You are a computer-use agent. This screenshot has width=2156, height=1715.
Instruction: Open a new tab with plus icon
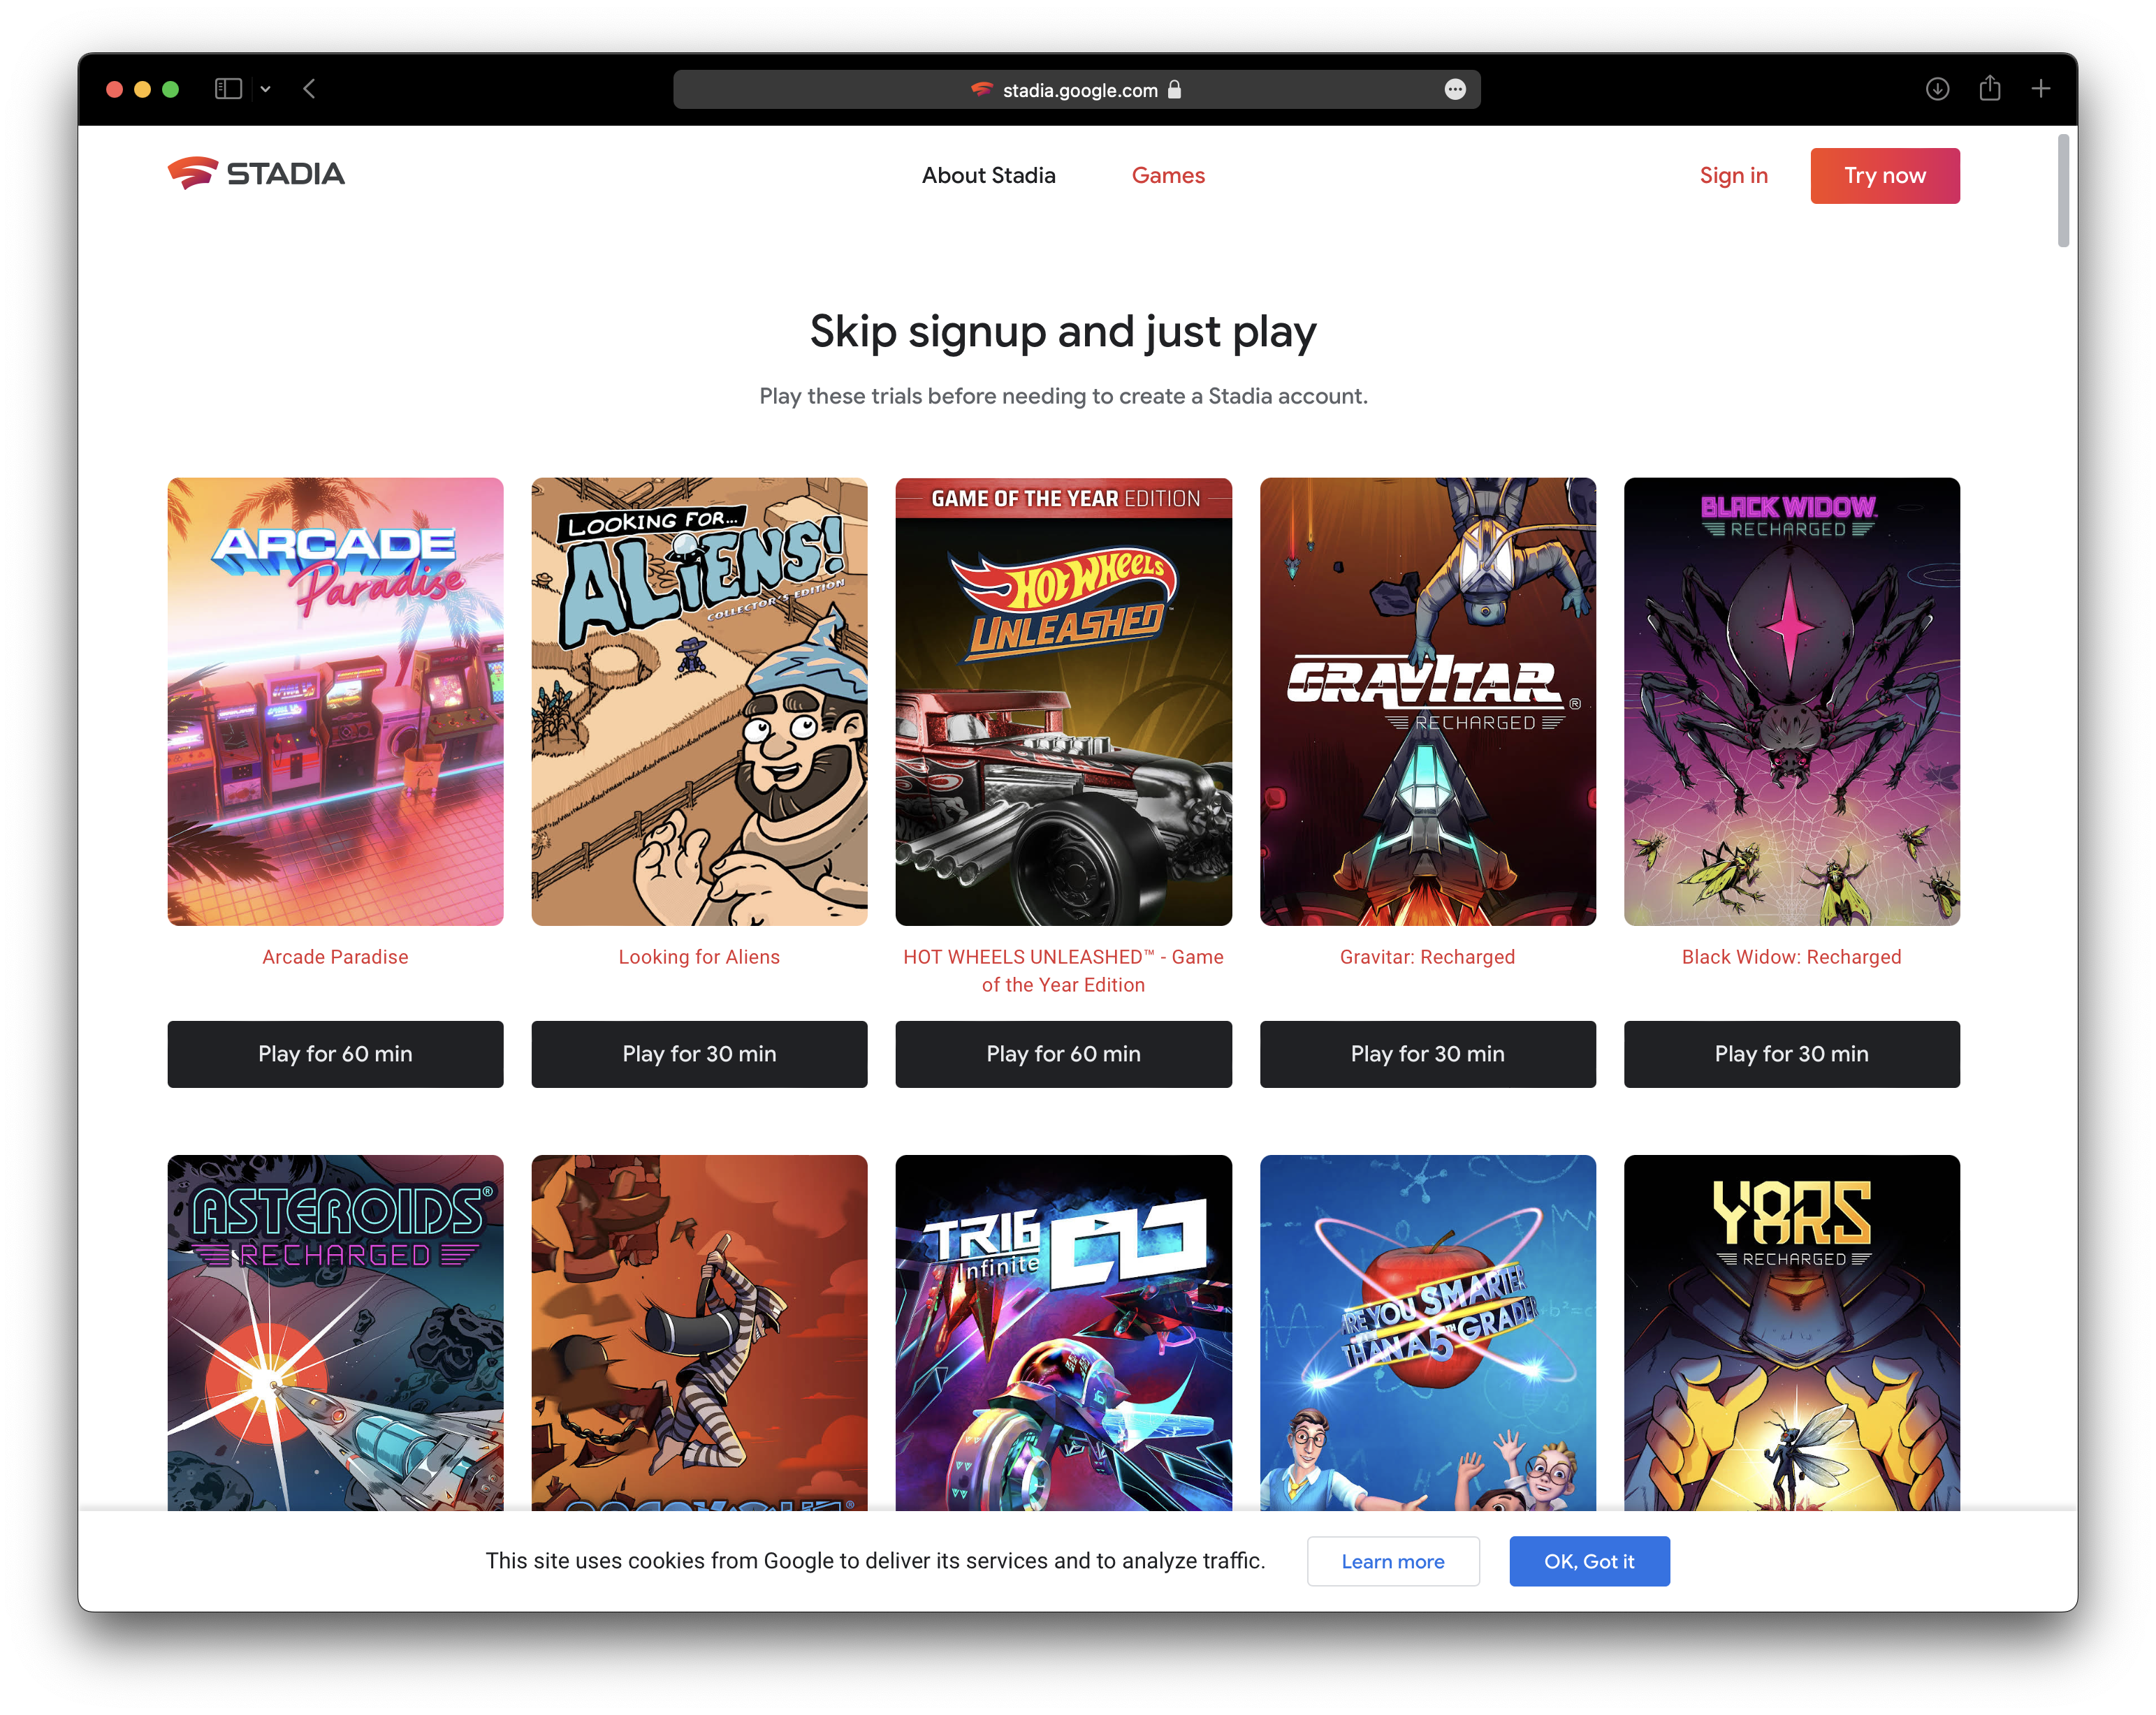[2041, 89]
